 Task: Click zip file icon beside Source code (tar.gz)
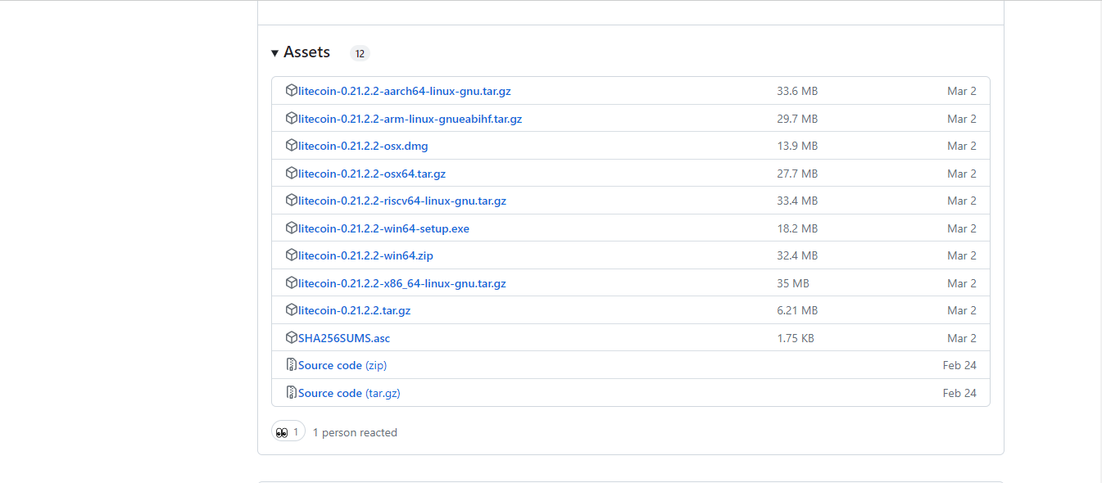pyautogui.click(x=291, y=393)
